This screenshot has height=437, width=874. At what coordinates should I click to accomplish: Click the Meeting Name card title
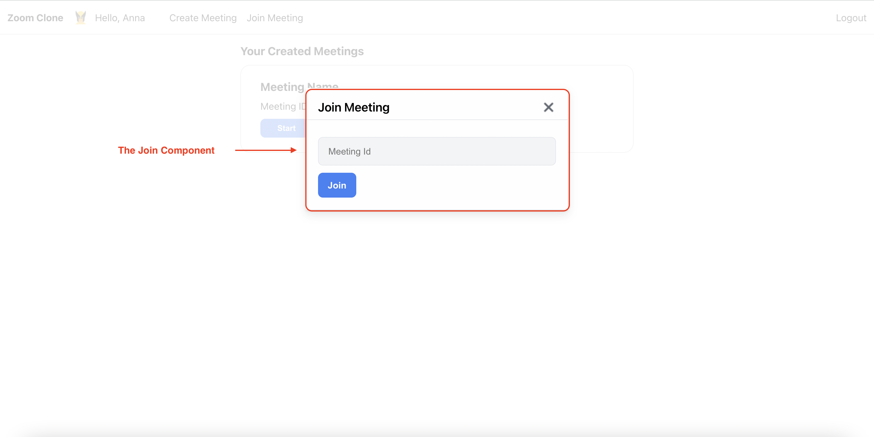282,87
